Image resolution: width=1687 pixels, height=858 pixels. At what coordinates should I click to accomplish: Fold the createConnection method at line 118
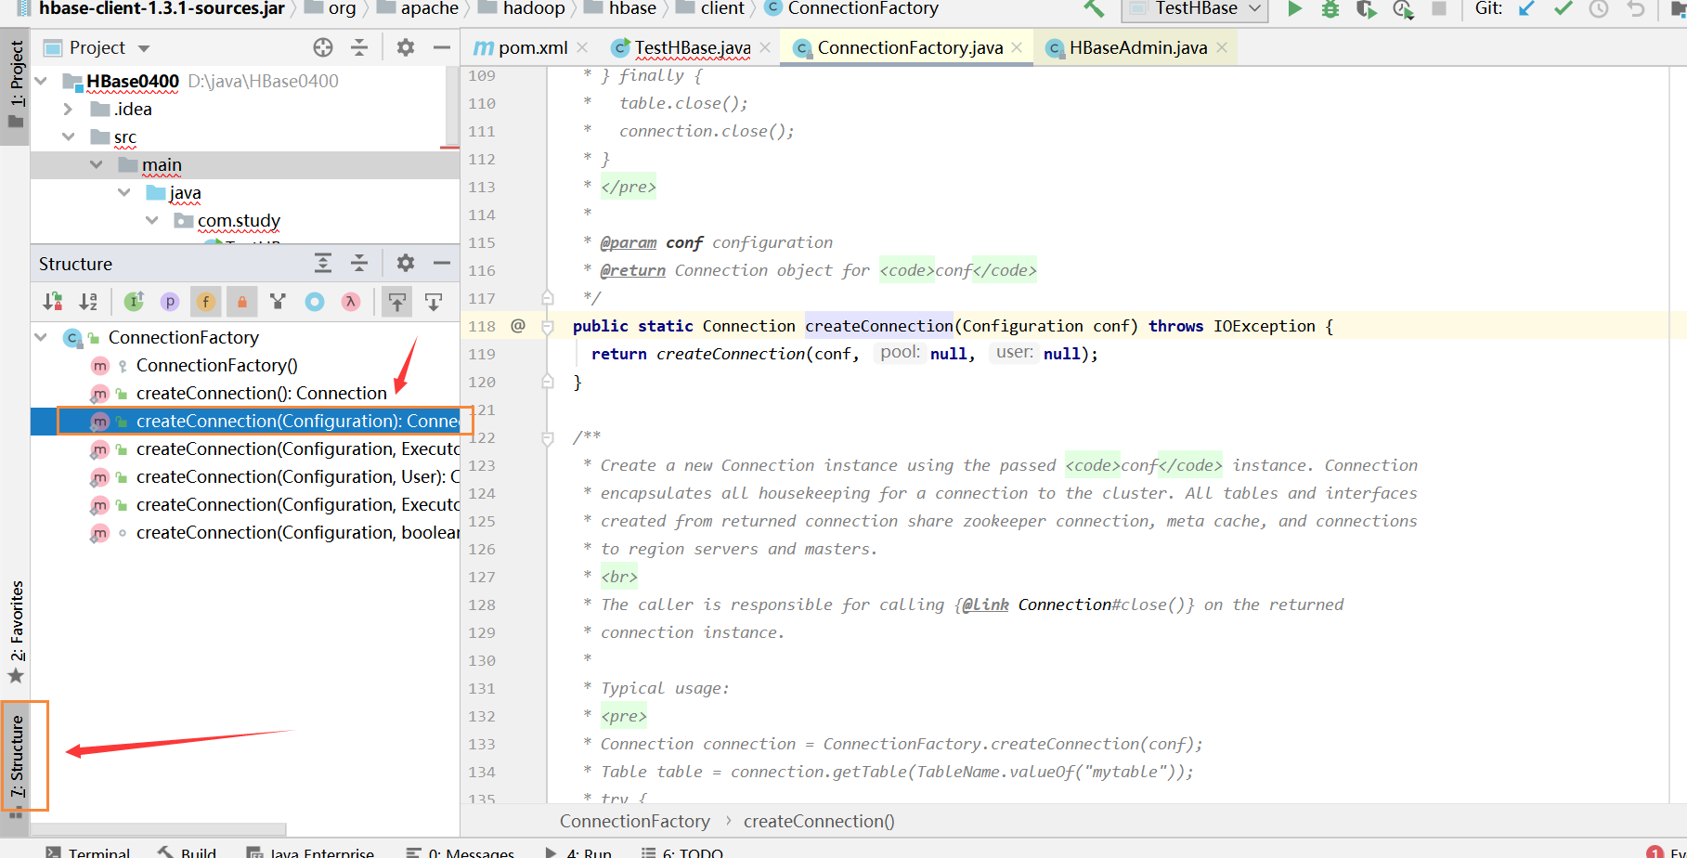(x=548, y=326)
